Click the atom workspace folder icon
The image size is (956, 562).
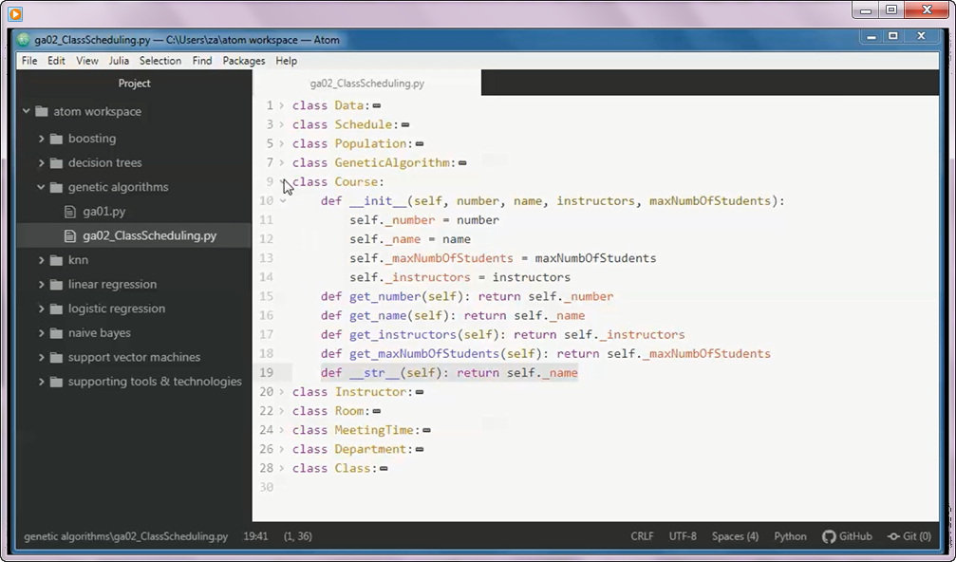tap(42, 112)
